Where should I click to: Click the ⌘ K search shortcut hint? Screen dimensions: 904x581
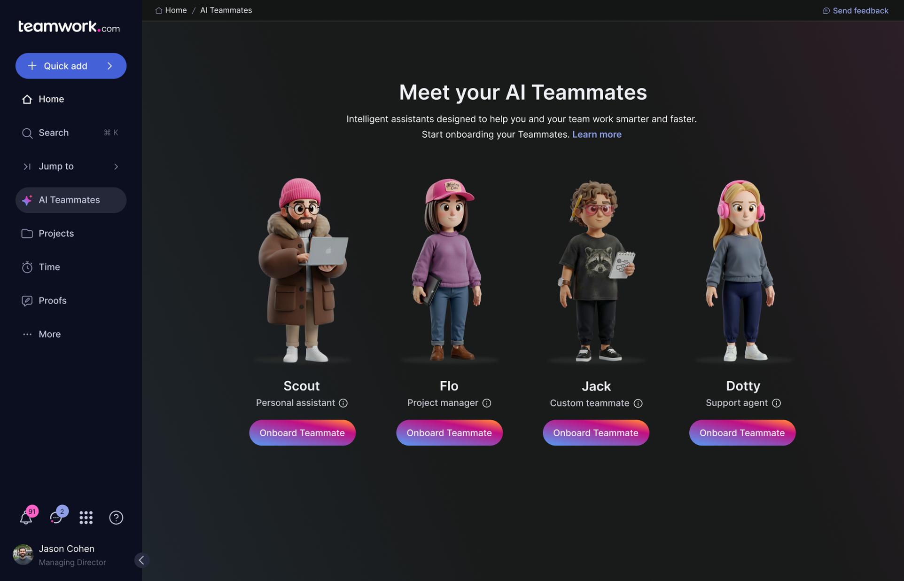coord(111,133)
